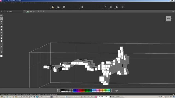The height and width of the screenshot is (98, 175).
Task: Click the heart icon beside color palette
Action: tap(116, 91)
